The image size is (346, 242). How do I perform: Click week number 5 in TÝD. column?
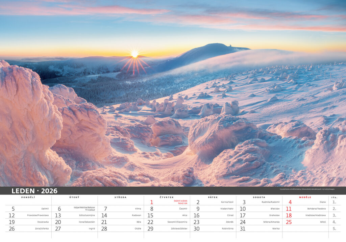pos(334,228)
